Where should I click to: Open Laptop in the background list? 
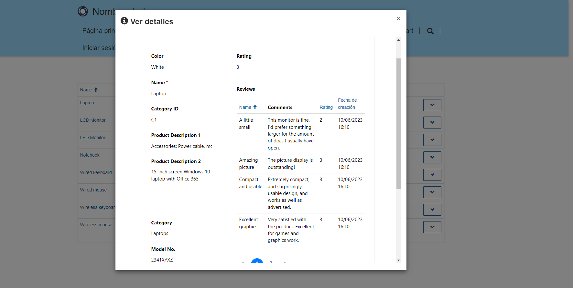tap(87, 103)
